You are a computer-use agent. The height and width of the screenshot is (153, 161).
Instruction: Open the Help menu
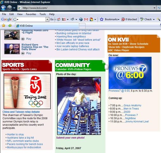(52, 14)
